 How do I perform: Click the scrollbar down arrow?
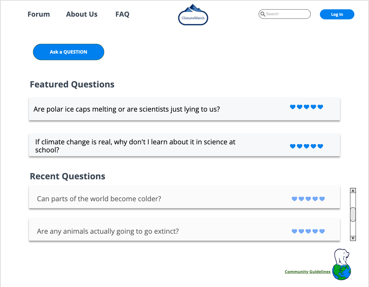coord(353,238)
